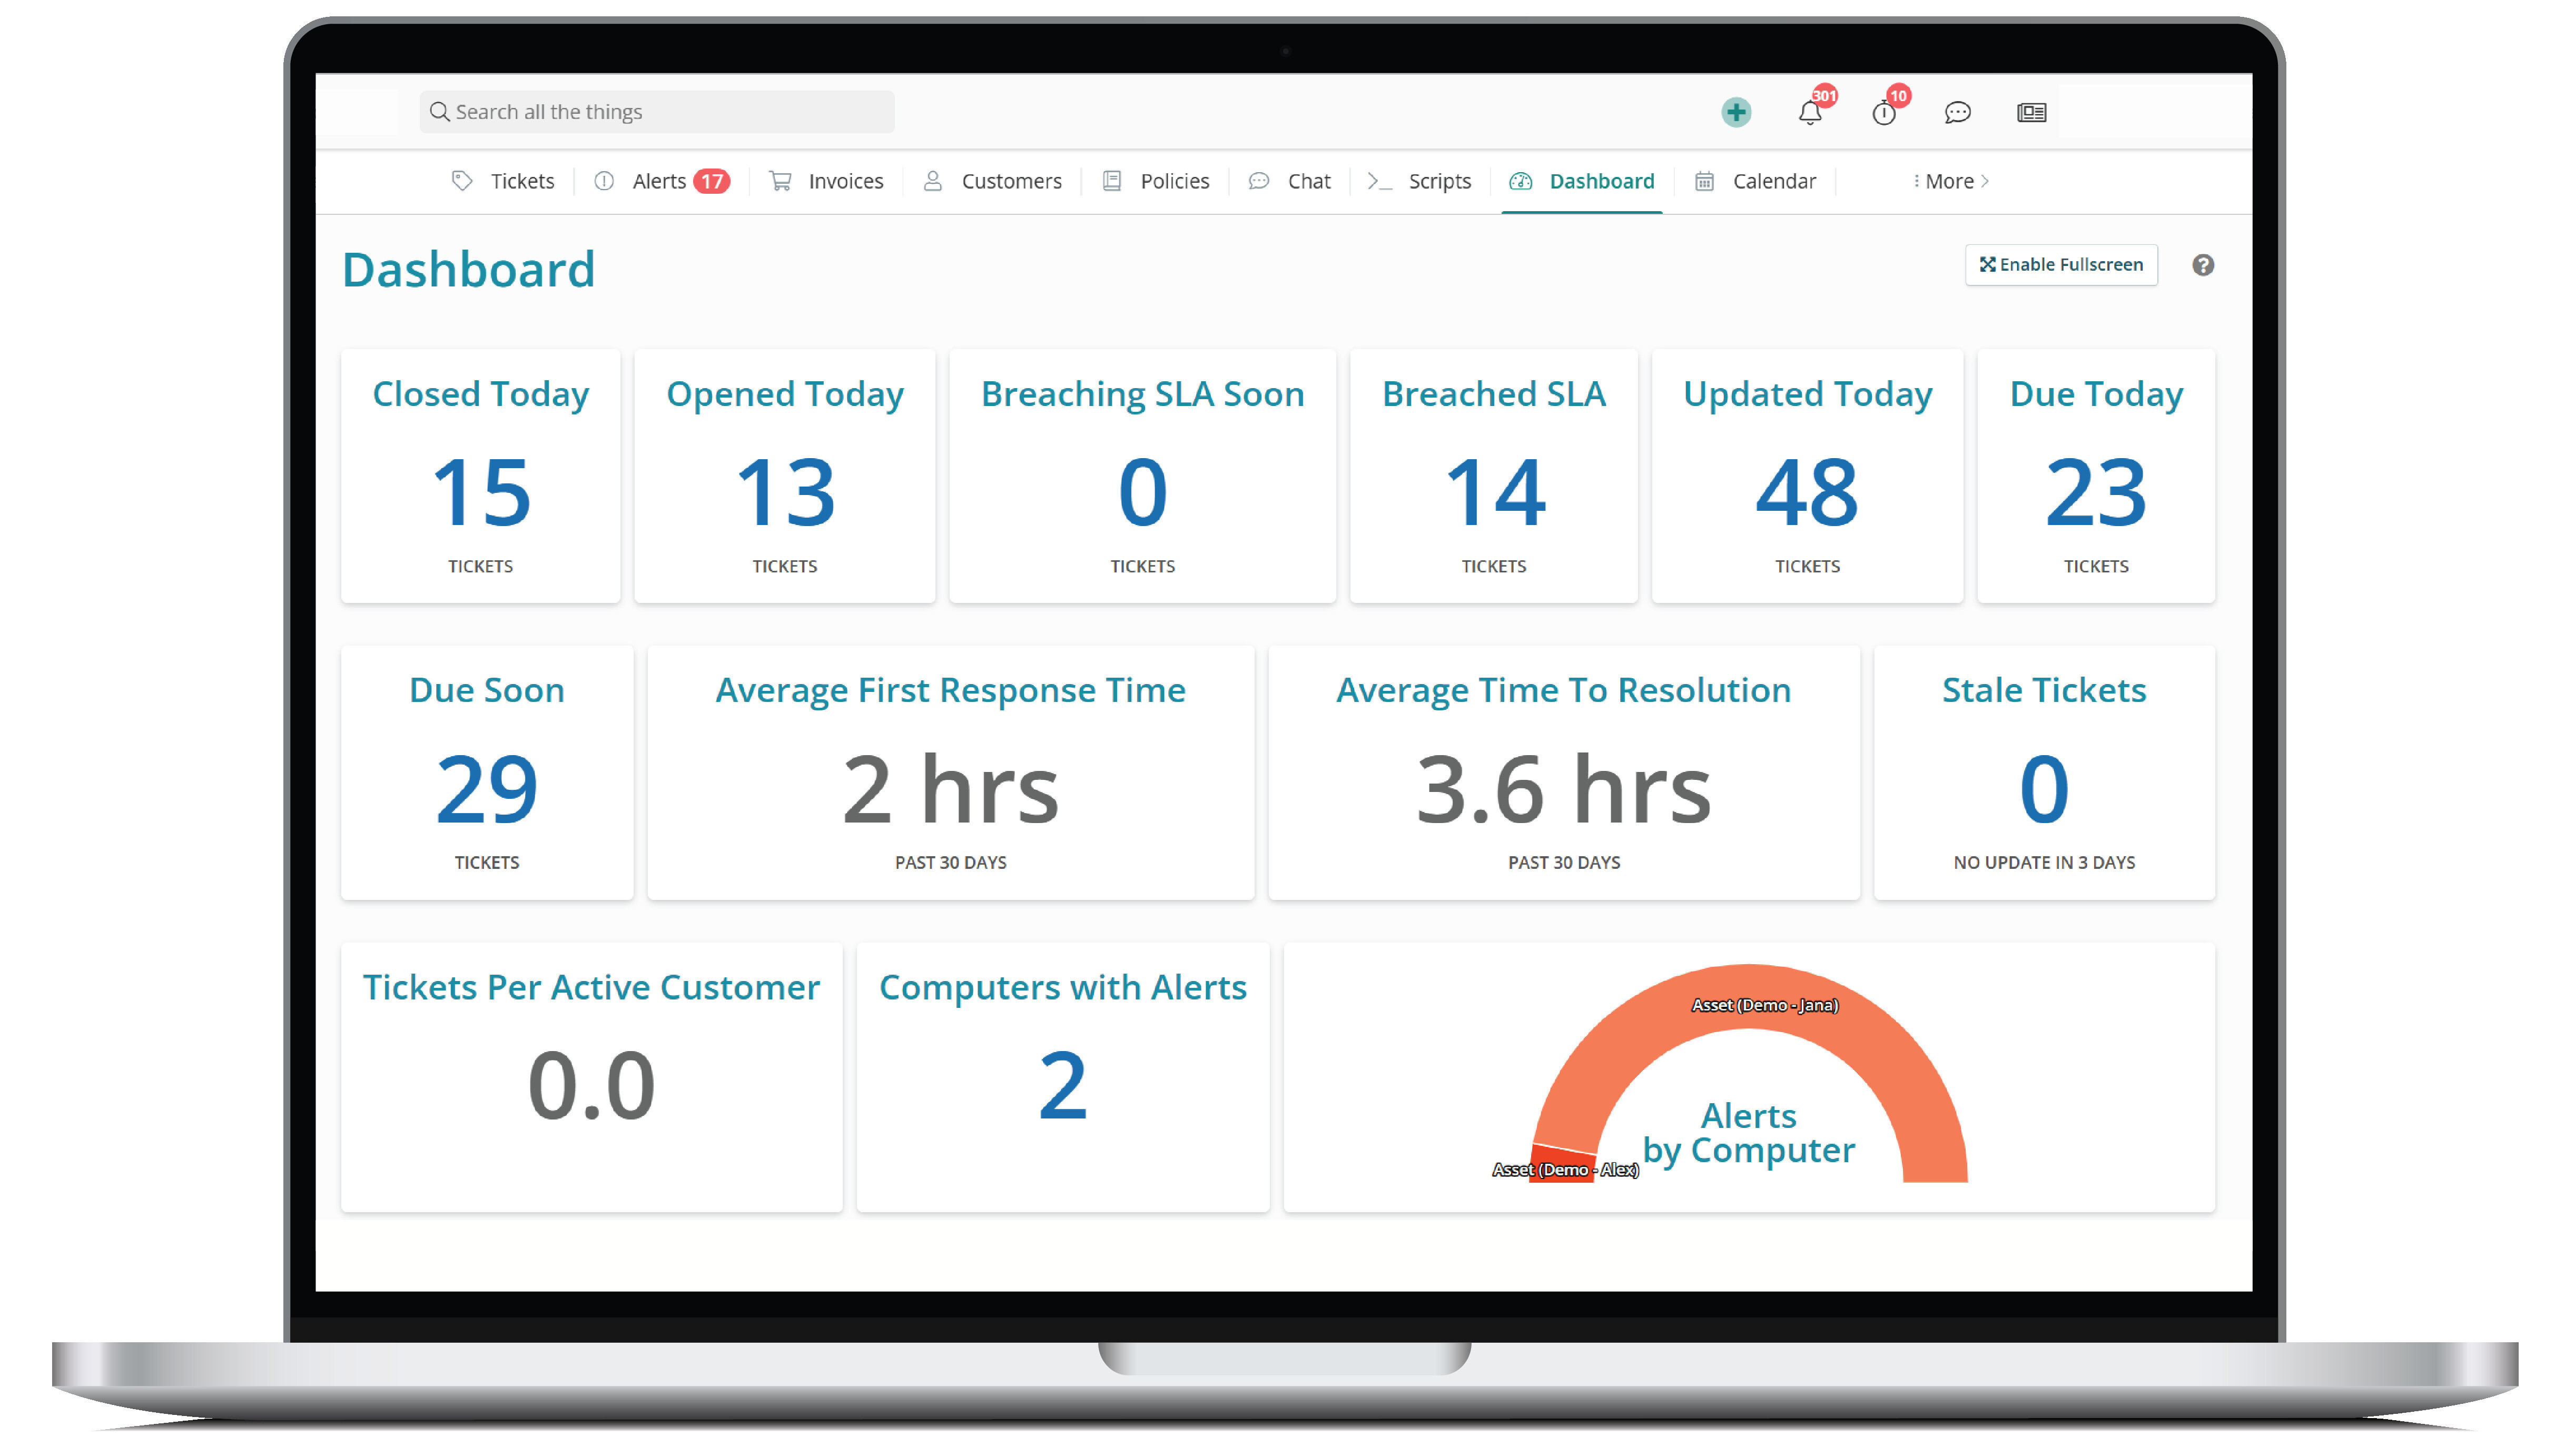Open the Closed Today tickets card
Screen dimensions: 2555x1456
click(x=480, y=476)
